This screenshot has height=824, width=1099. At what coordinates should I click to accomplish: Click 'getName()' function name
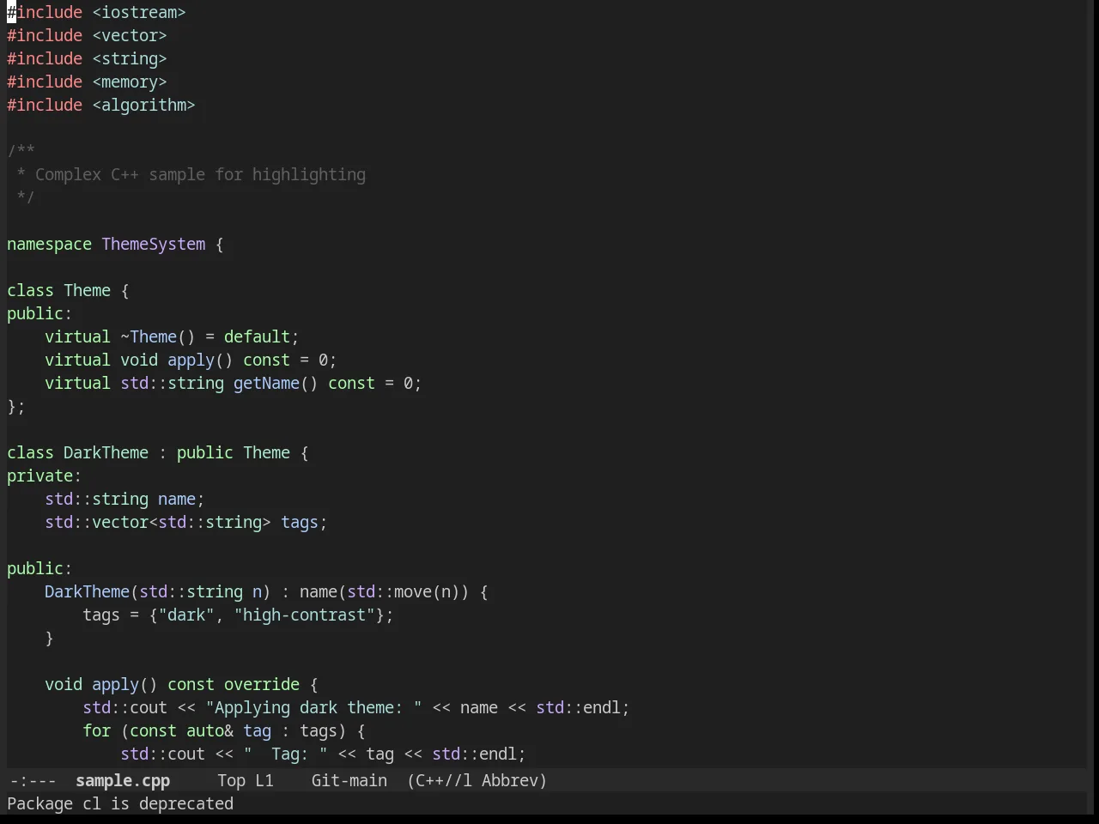tap(276, 383)
